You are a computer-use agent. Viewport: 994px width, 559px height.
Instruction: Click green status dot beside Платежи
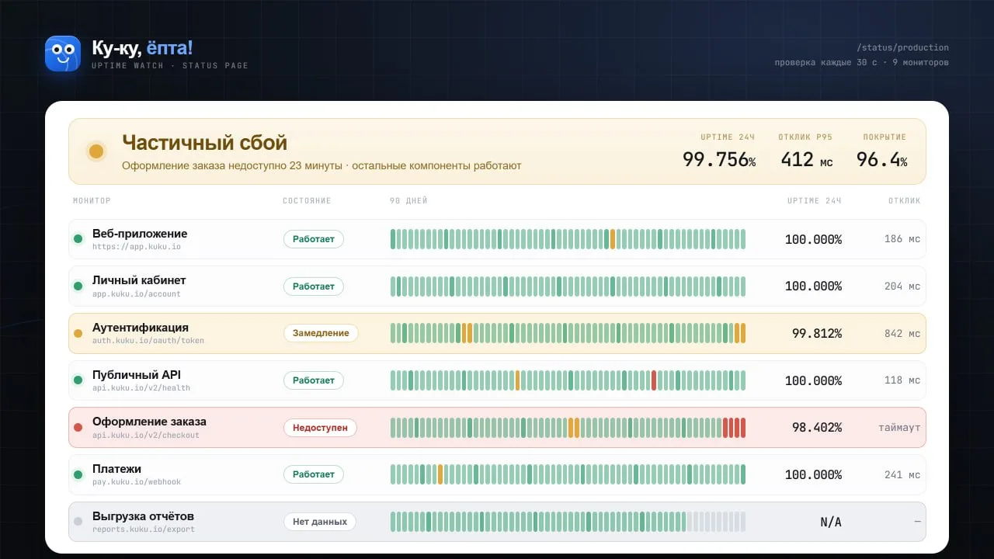tap(78, 474)
